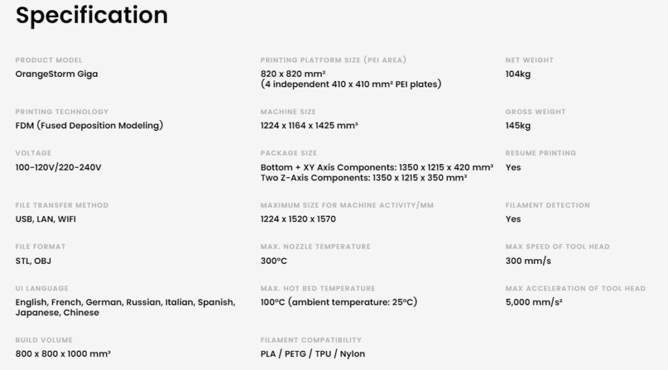The width and height of the screenshot is (668, 370).
Task: Select the 145kg gross weight value
Action: tap(518, 126)
